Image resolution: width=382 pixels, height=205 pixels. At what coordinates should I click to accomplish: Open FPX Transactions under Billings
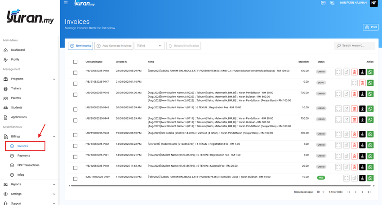(28, 165)
